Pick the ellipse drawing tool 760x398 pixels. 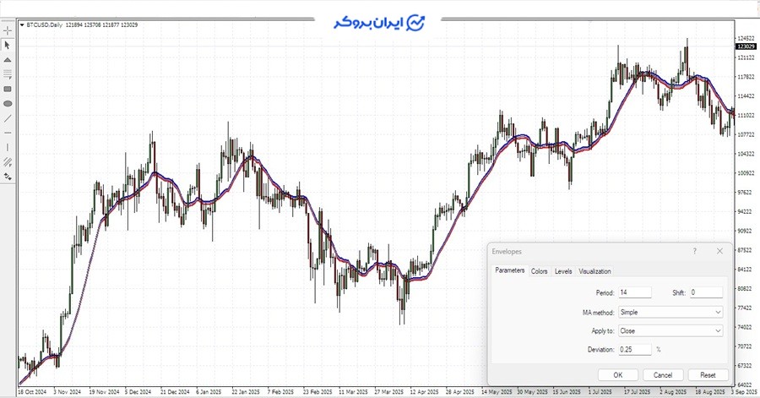[8, 103]
